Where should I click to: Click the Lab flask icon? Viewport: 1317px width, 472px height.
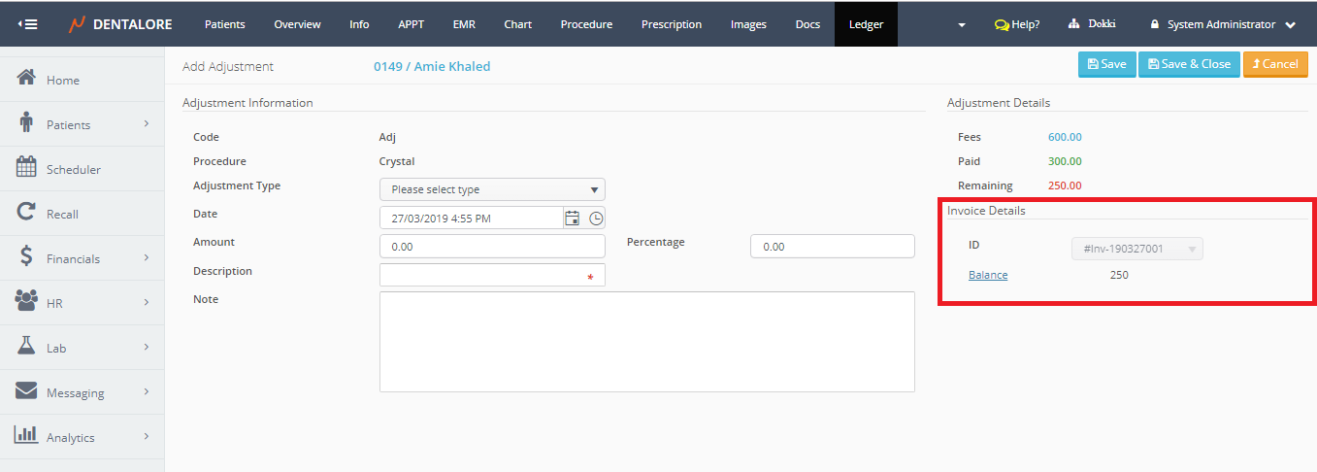tap(27, 347)
